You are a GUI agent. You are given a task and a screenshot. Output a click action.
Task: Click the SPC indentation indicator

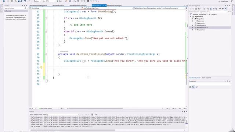[180, 109]
